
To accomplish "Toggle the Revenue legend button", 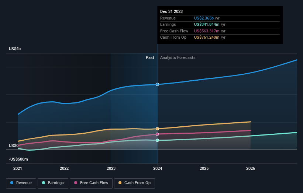I will click(x=21, y=183).
